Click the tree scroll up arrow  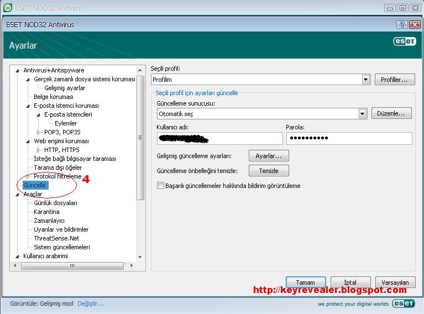tap(140, 70)
